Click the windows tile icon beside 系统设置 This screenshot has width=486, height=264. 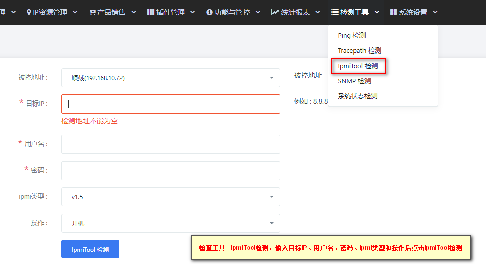393,12
